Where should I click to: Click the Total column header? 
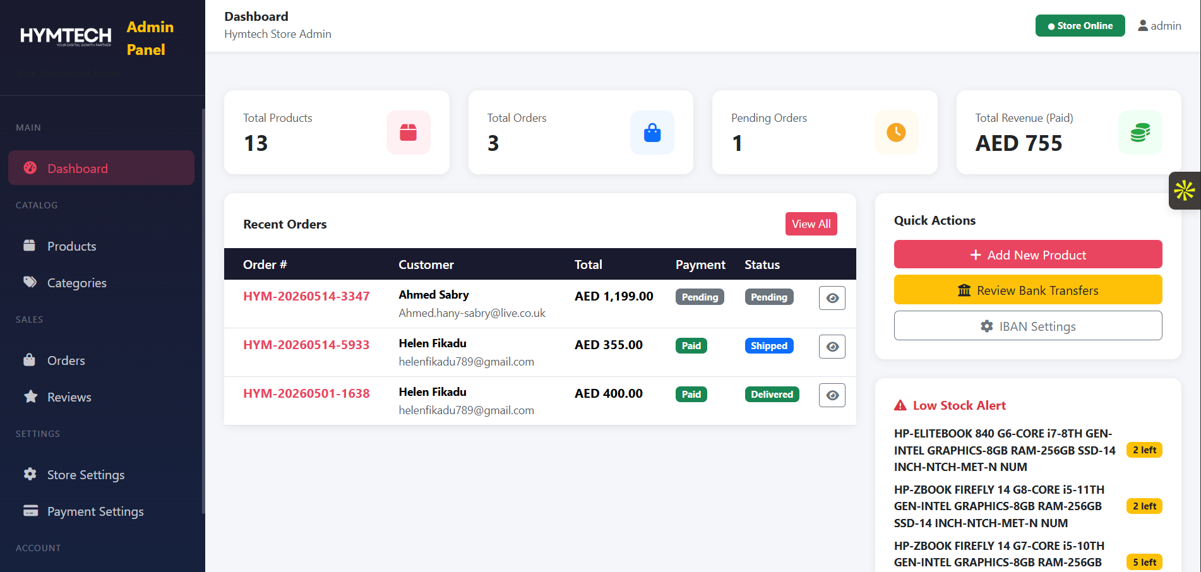click(589, 265)
